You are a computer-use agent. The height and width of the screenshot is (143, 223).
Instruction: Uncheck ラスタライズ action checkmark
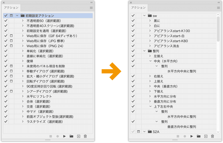[x=6, y=121]
